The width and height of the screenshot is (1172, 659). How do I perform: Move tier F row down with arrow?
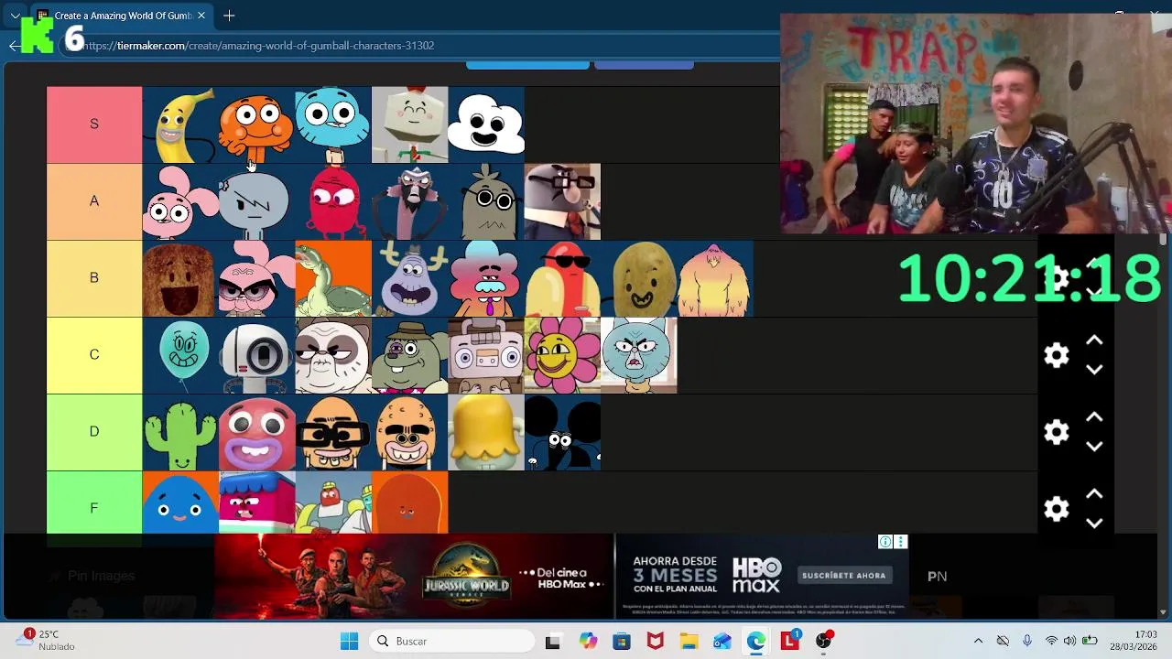1094,524
